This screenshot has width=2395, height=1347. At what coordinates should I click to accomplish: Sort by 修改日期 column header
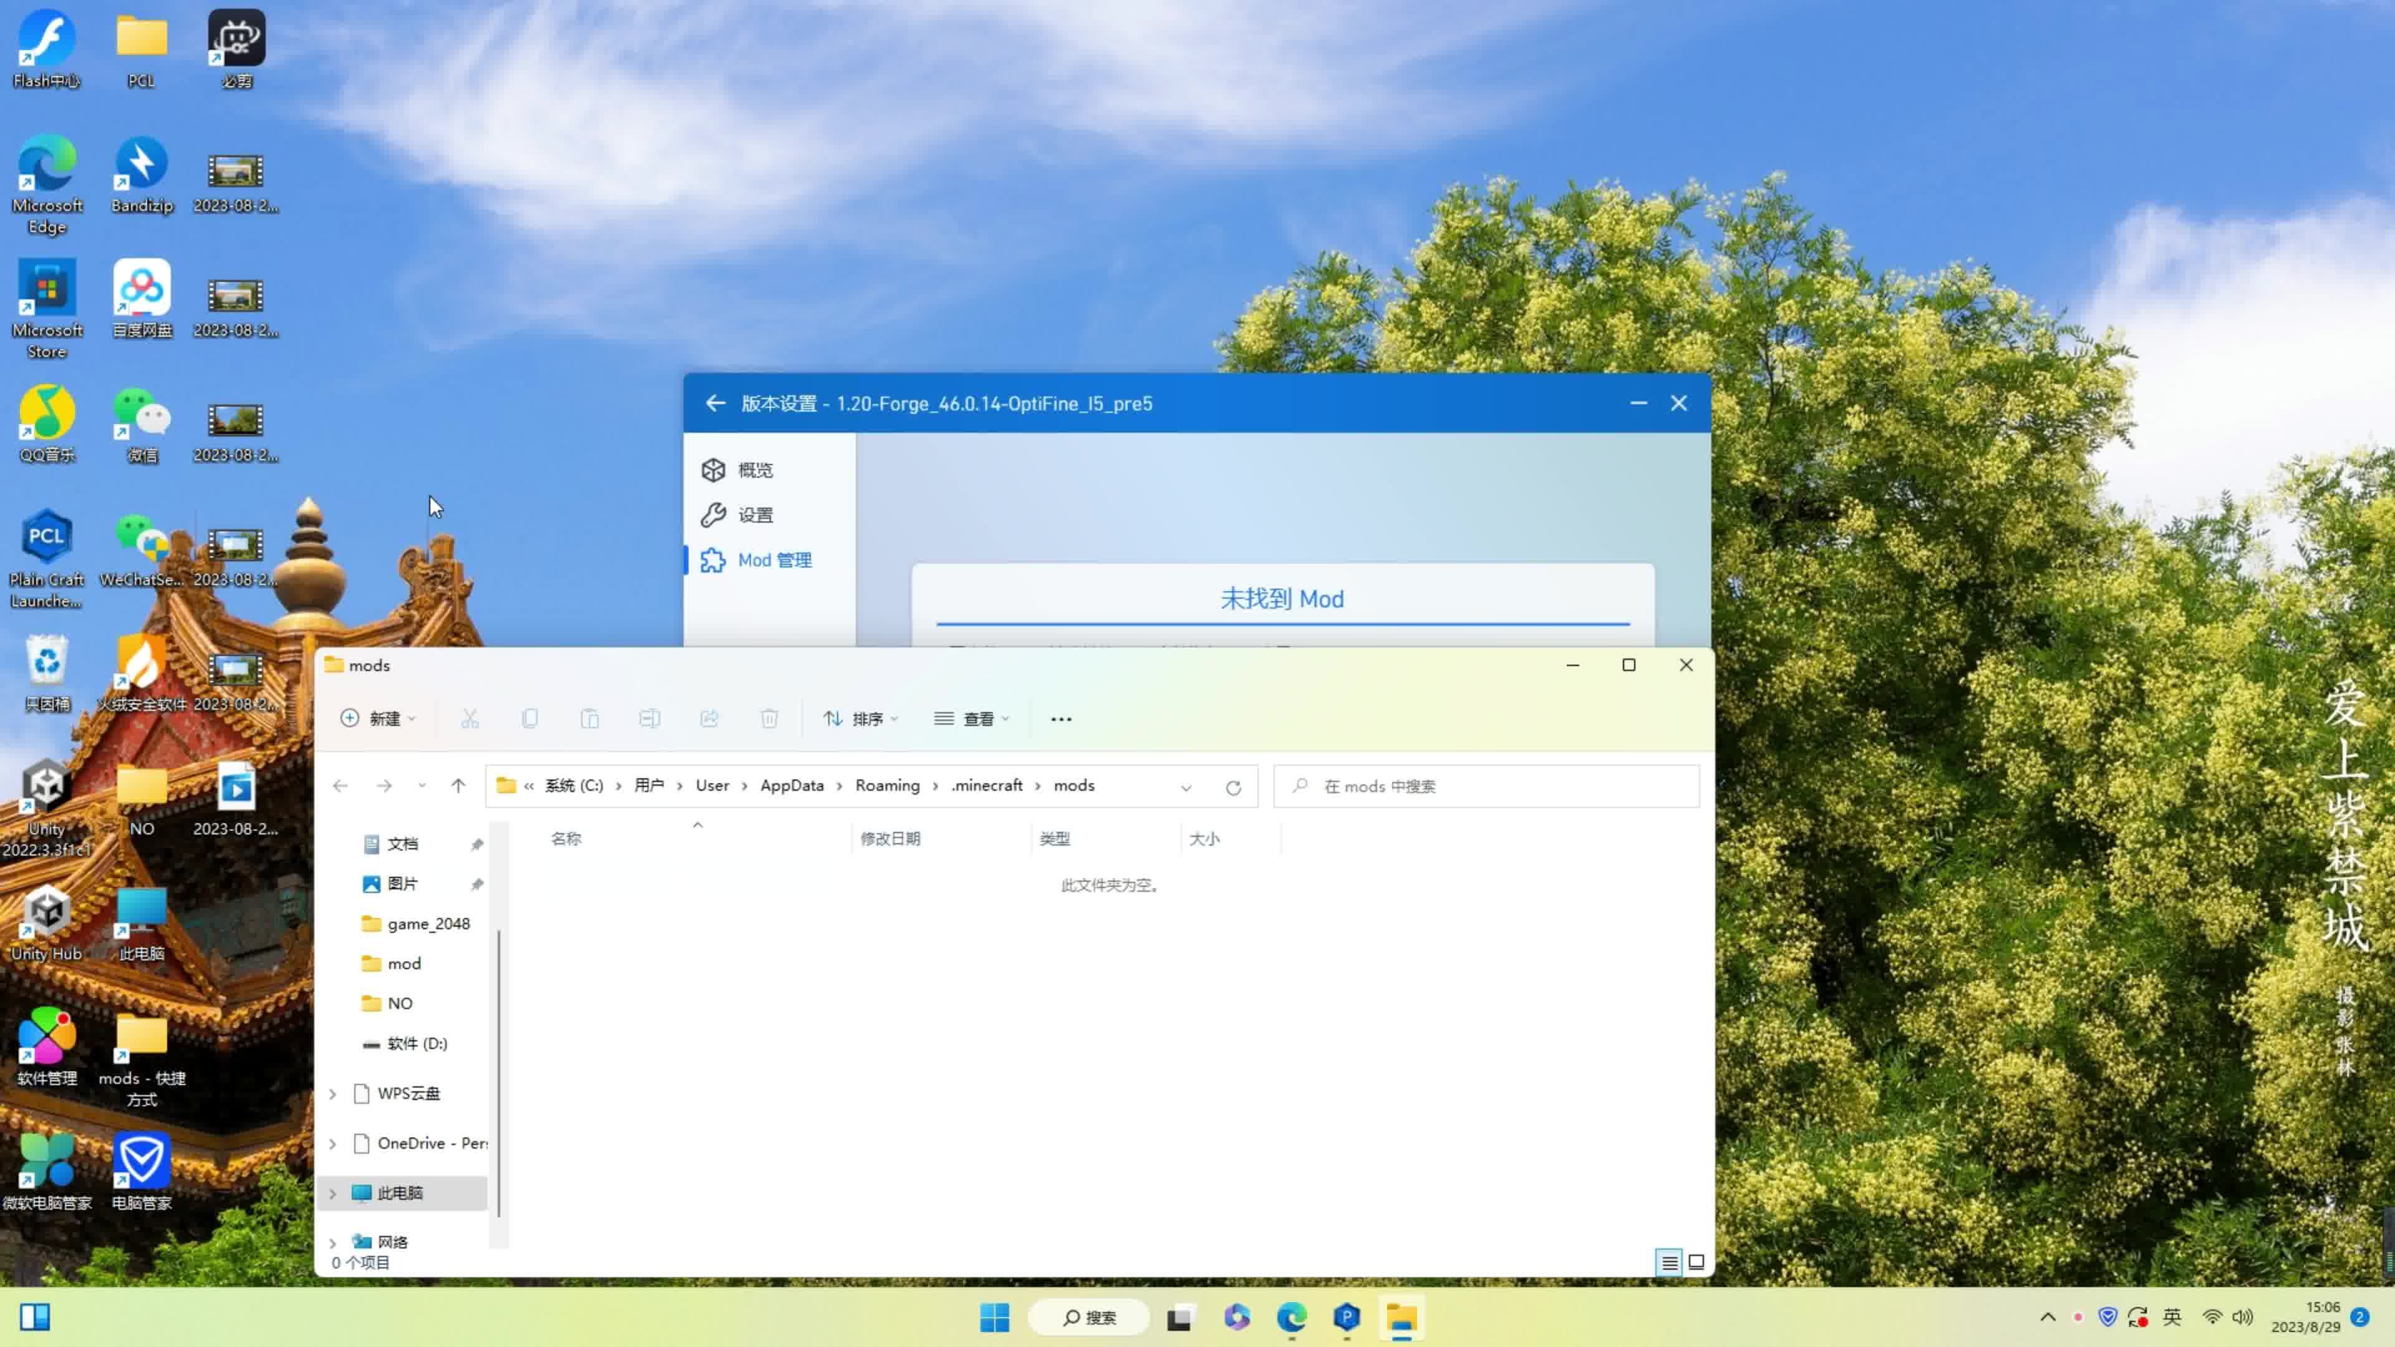click(x=890, y=839)
